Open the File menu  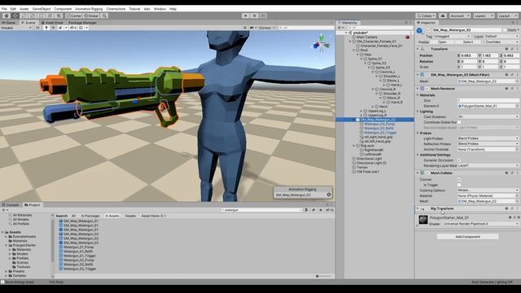(4, 9)
